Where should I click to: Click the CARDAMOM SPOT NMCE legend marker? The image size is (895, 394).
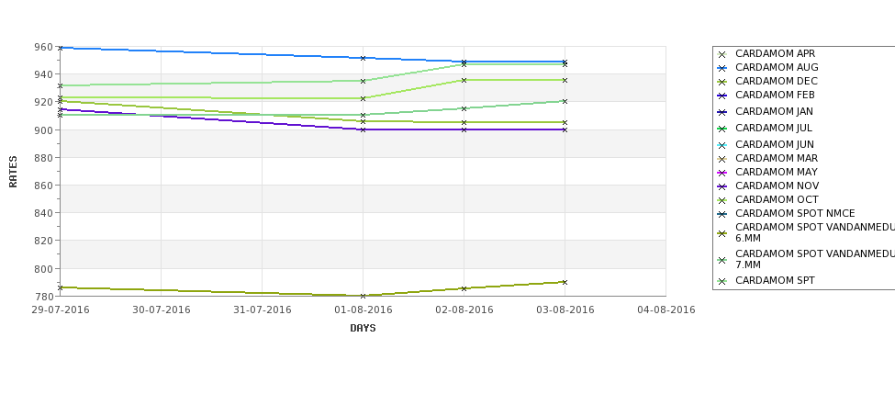pos(722,214)
